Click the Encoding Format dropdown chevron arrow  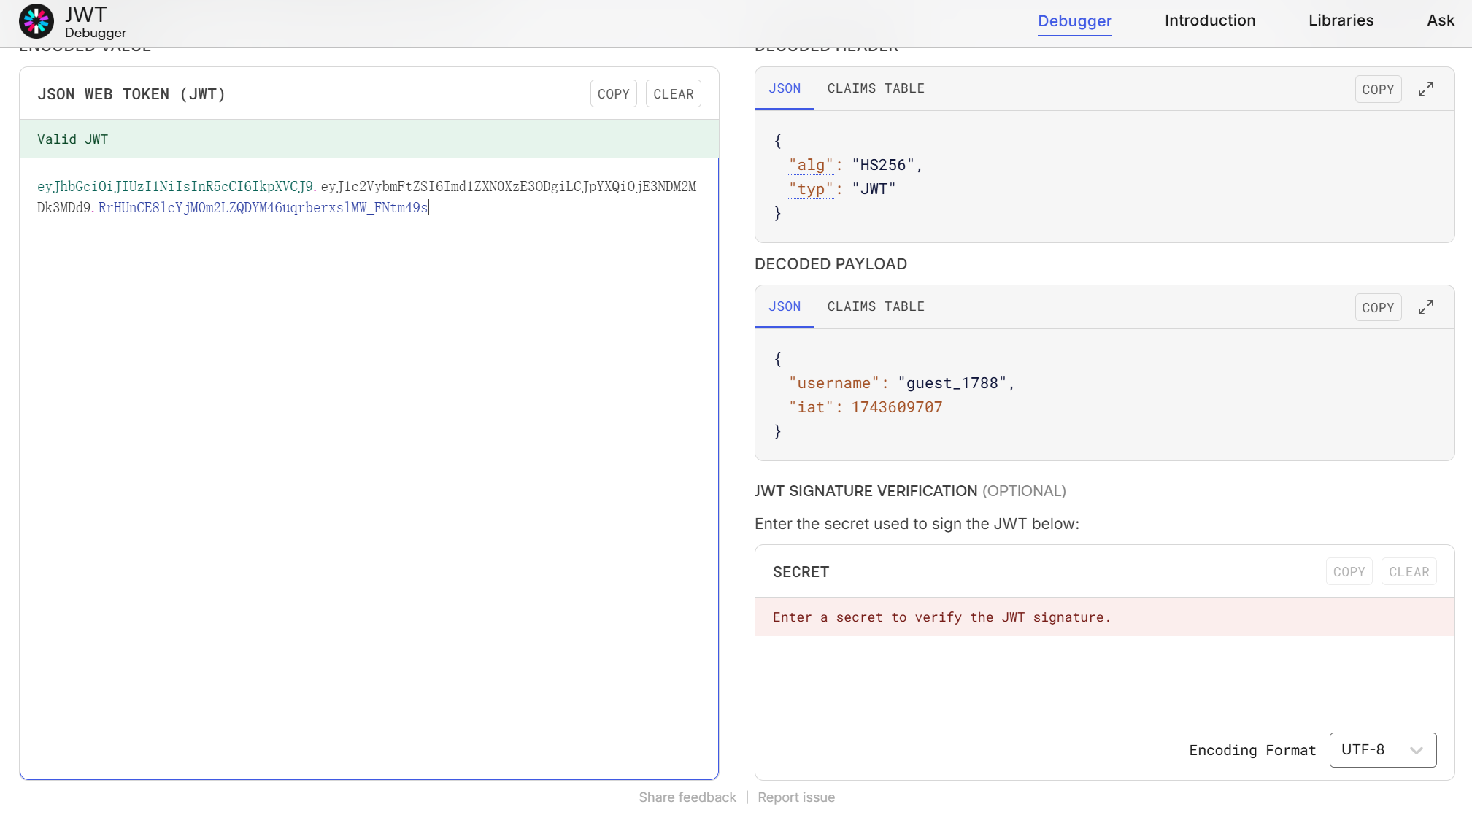coord(1416,750)
